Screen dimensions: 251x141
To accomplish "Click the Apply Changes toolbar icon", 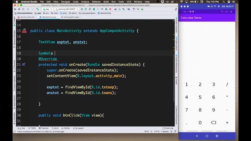I will click(x=85, y=9).
